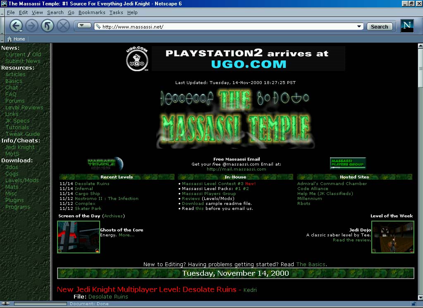
Task: Open the Bookmarks menu
Action: click(92, 12)
